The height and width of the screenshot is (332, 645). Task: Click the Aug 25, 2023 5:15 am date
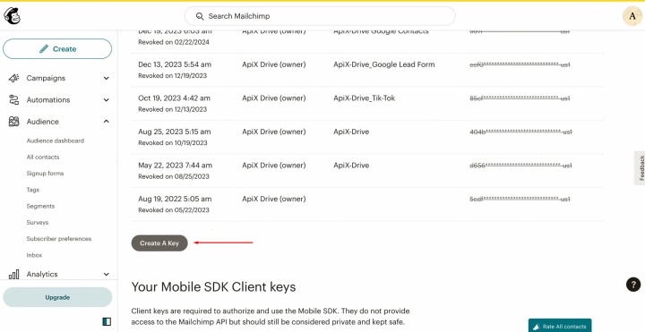175,132
